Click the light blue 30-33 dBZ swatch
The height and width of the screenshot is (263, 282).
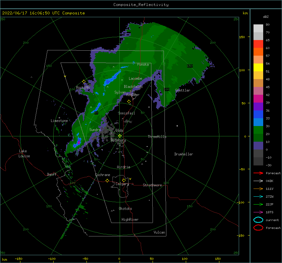258,122
